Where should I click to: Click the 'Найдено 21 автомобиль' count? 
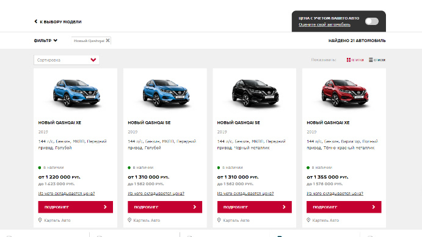point(357,41)
